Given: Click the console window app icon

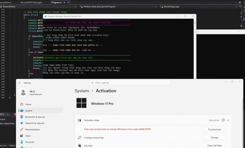Looking at the screenshot, I should coord(46,16).
